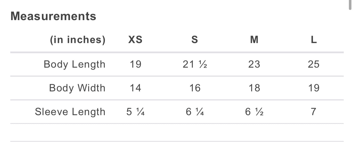
Task: Click the L body length value 25
Action: coord(314,64)
